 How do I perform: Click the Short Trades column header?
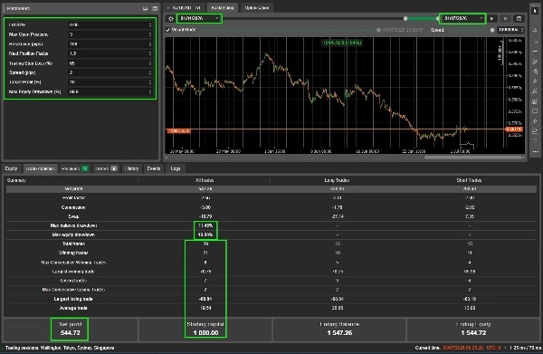[469, 180]
